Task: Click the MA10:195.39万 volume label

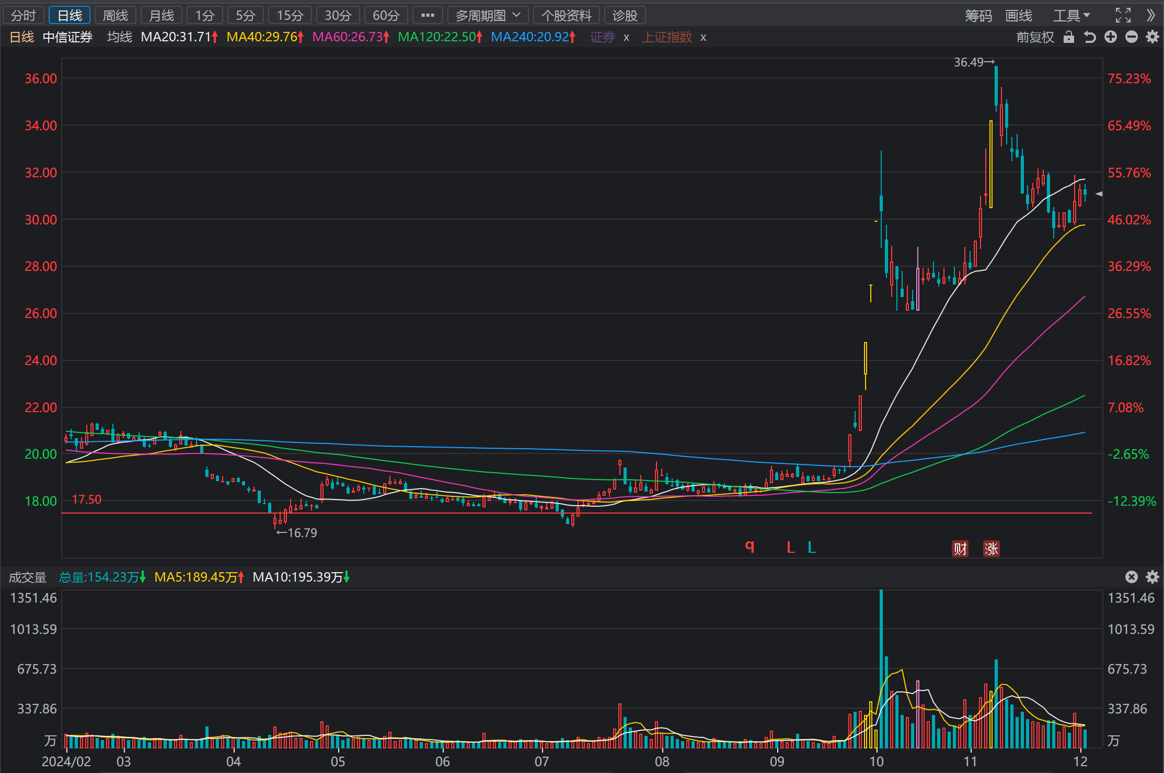Action: pos(301,577)
